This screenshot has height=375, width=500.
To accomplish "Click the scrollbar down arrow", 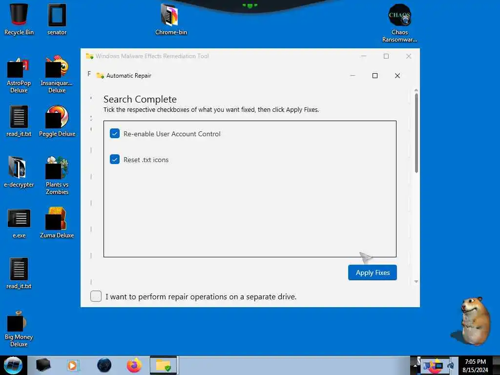I will [x=416, y=282].
